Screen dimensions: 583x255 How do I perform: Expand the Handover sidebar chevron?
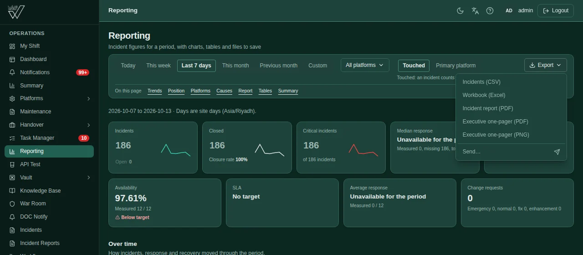tap(88, 125)
